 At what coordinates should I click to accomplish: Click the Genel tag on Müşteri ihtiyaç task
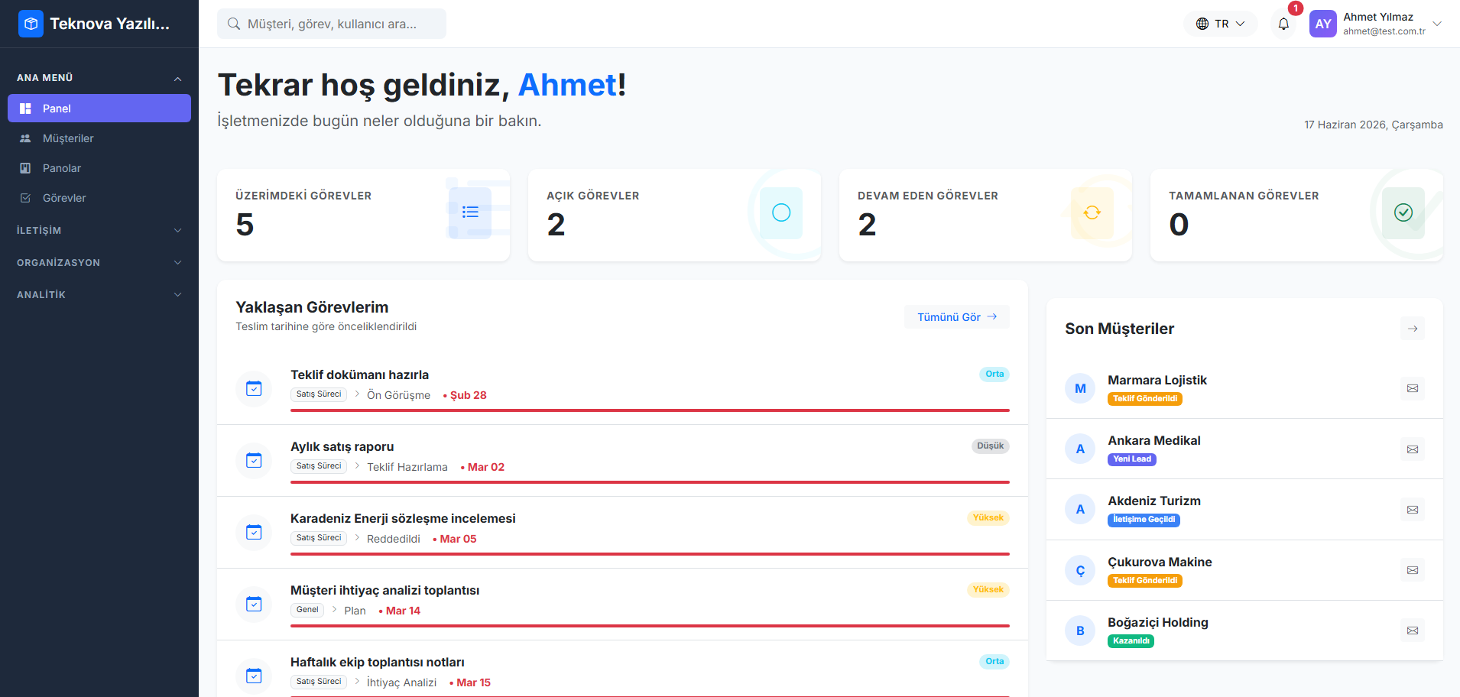point(307,610)
